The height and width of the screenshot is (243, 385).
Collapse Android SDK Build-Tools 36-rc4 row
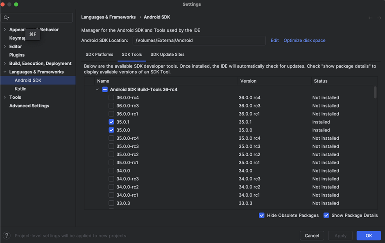coord(97,89)
